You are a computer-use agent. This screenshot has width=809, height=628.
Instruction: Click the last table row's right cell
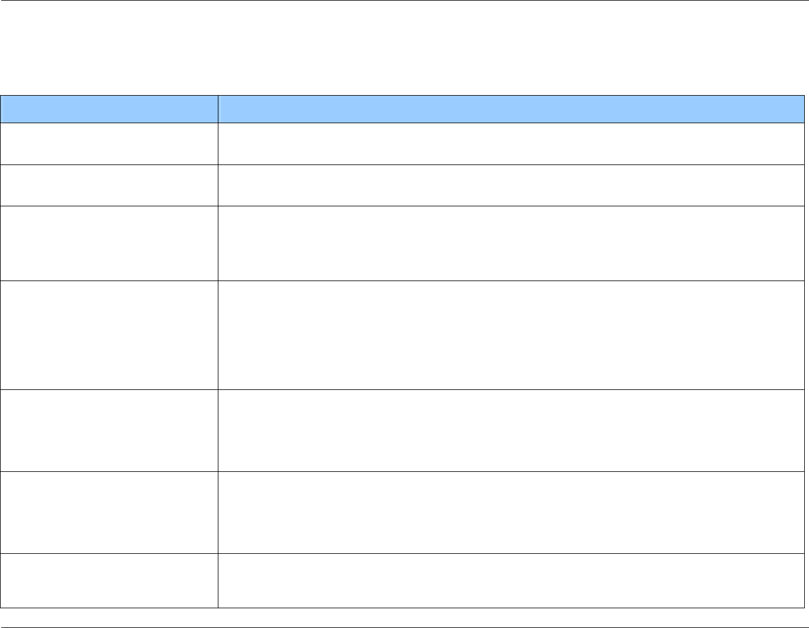click(510, 580)
